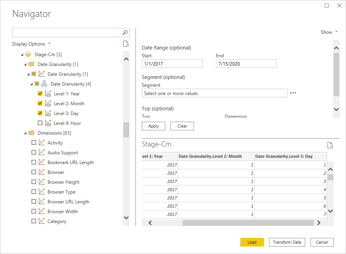Click the measure icon next to Browser Width
This screenshot has width=346, height=254.
click(42, 211)
